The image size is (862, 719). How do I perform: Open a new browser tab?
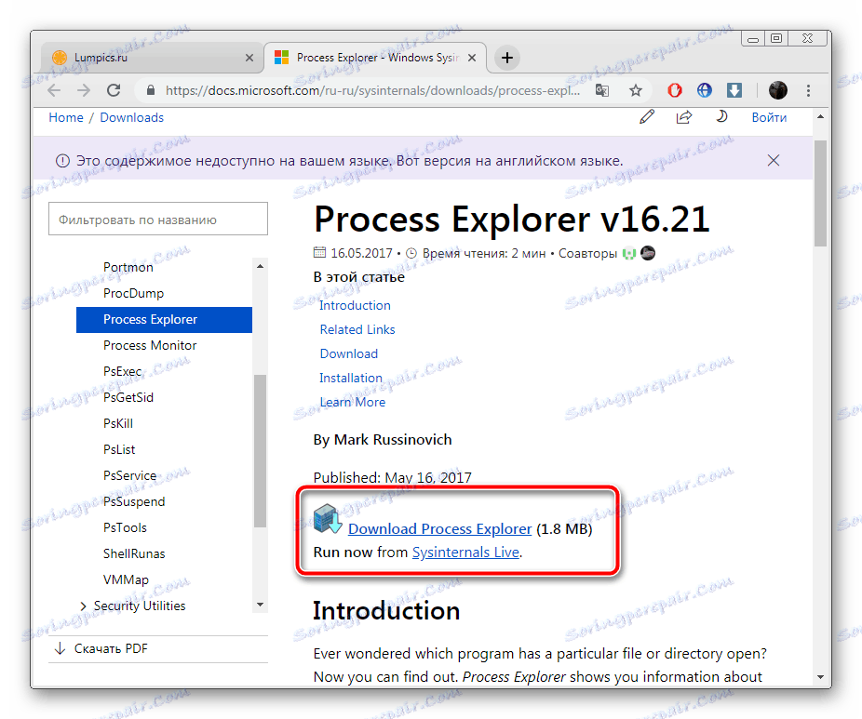point(506,57)
